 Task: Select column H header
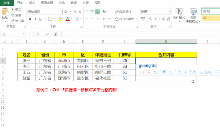(166, 42)
